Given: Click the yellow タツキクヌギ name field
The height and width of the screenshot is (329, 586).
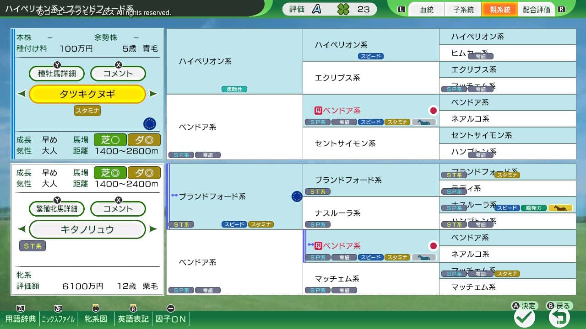Looking at the screenshot, I should click(x=87, y=94).
